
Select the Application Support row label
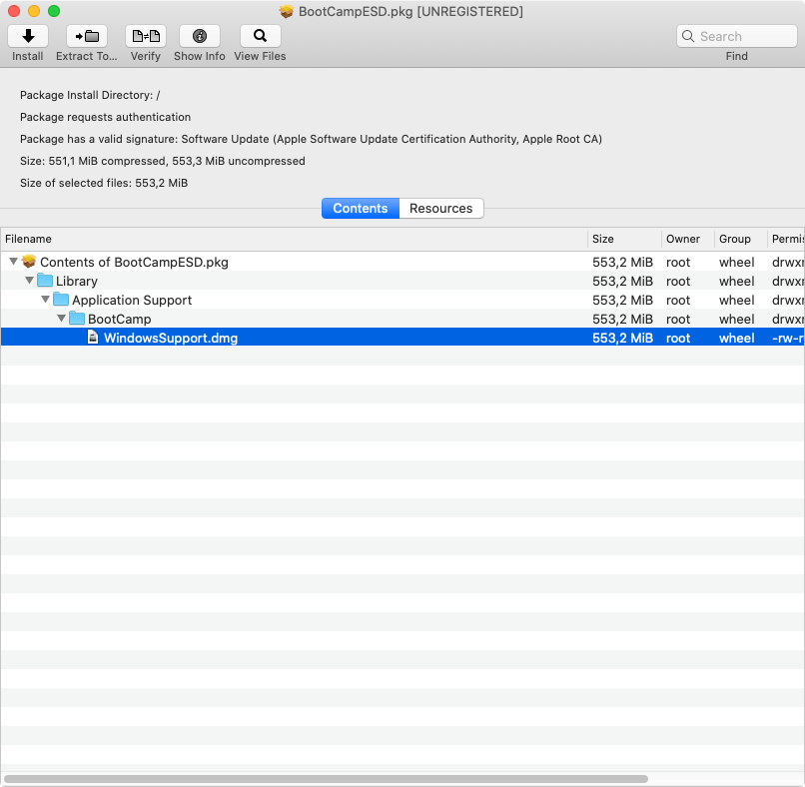[x=132, y=301]
